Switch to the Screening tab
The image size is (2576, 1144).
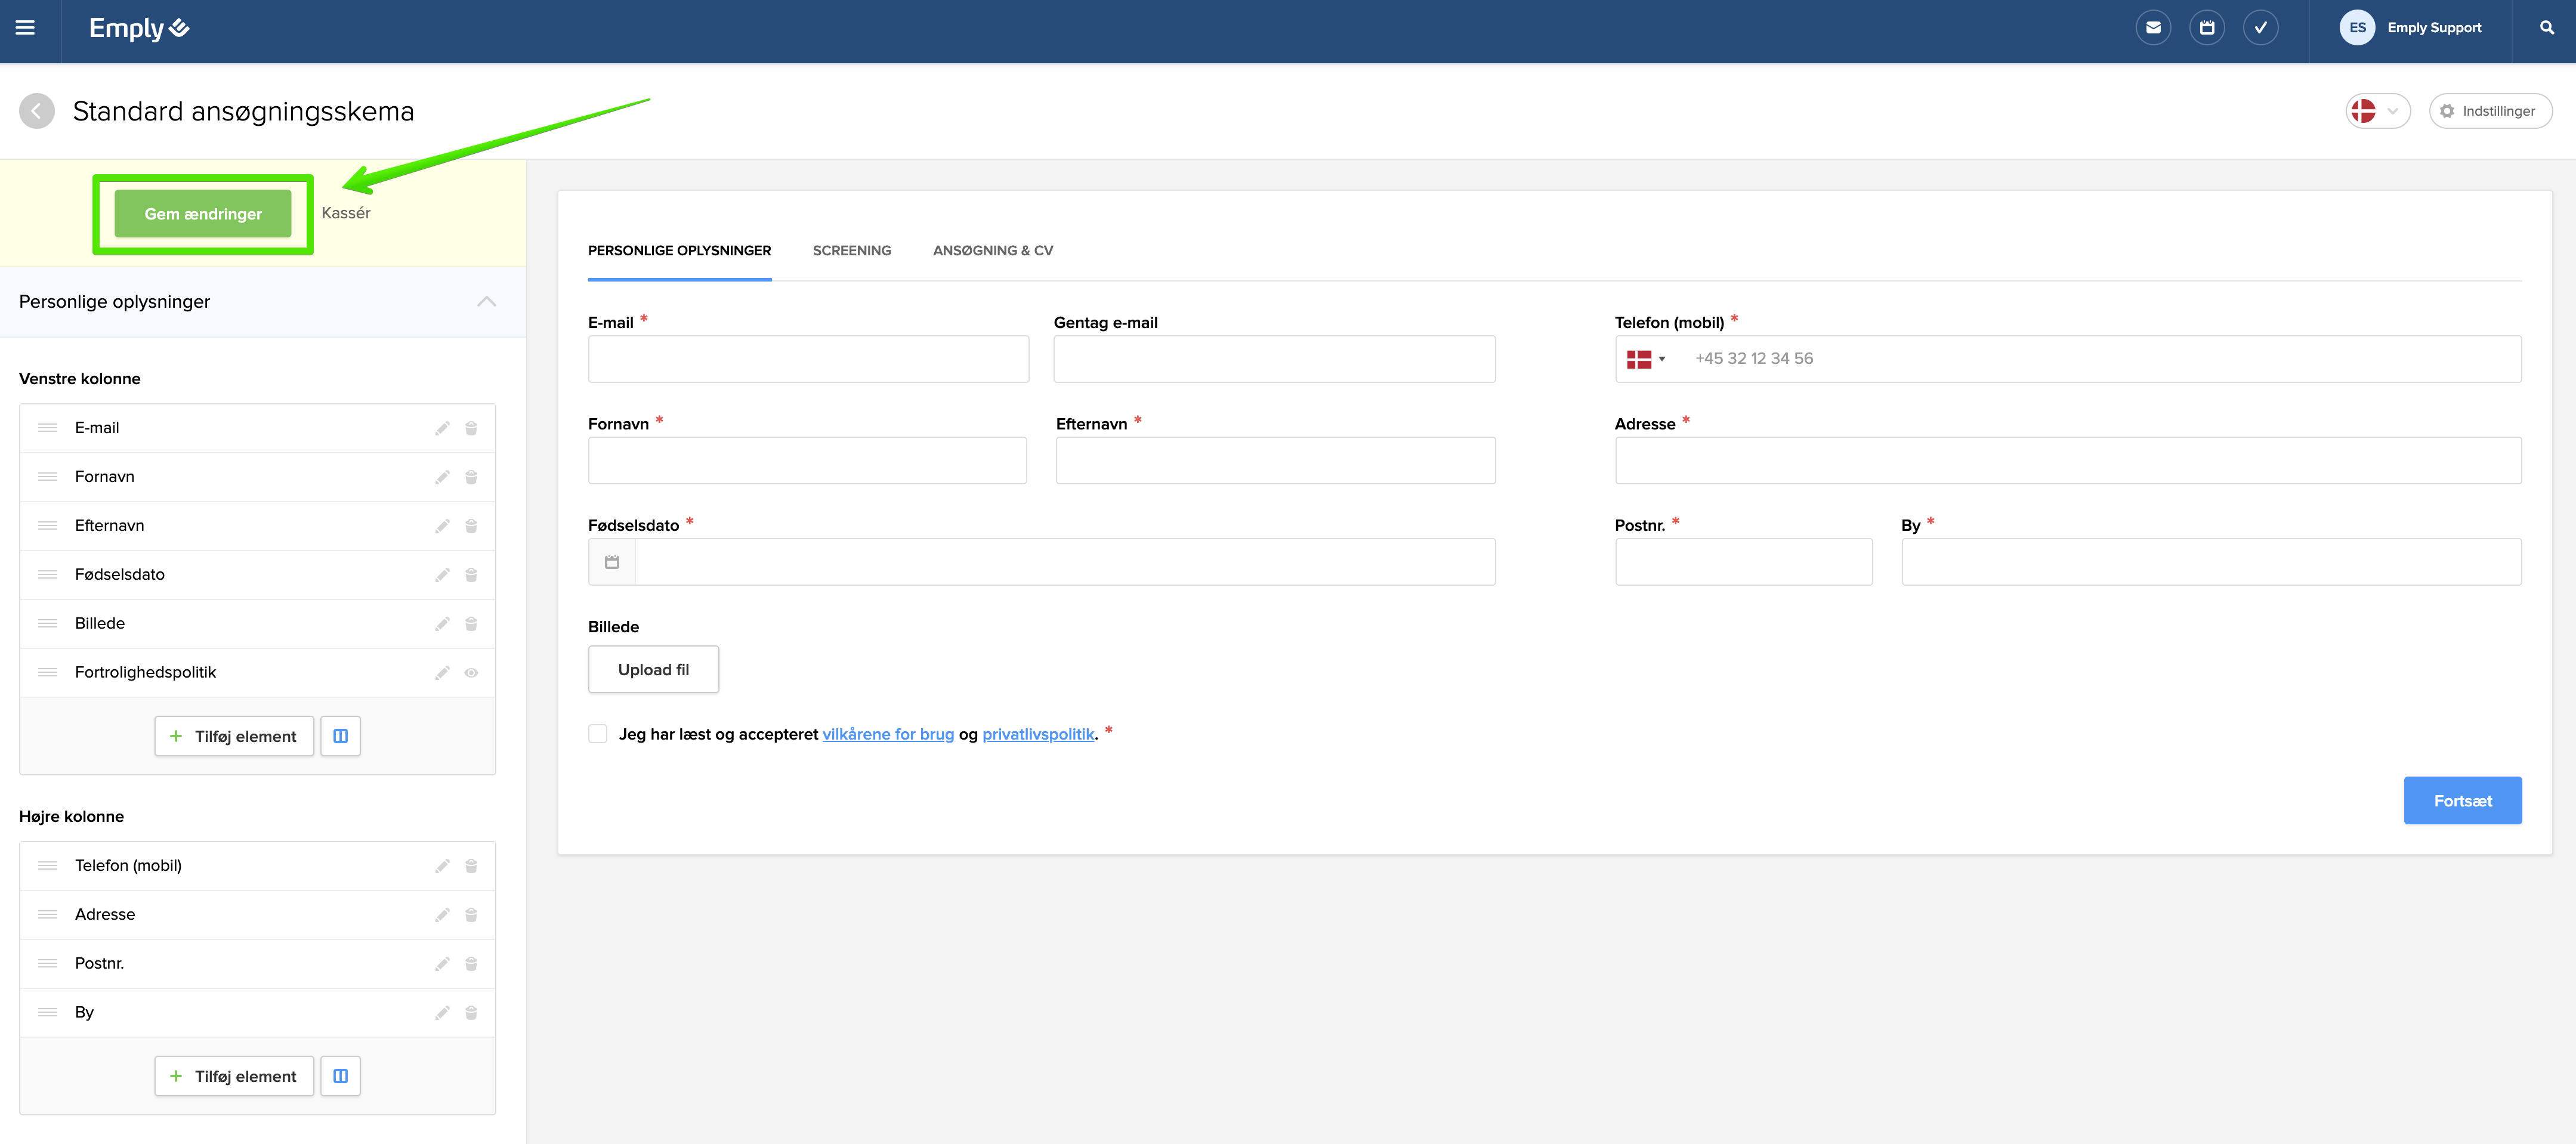coord(851,251)
